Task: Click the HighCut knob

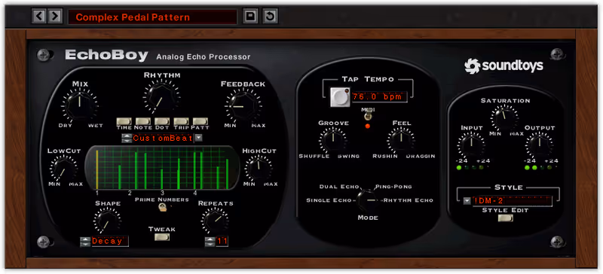Action: pyautogui.click(x=259, y=169)
